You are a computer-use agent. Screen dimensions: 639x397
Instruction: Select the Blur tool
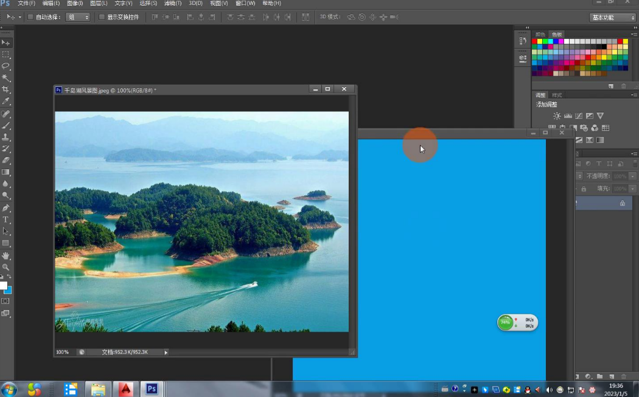coord(5,184)
